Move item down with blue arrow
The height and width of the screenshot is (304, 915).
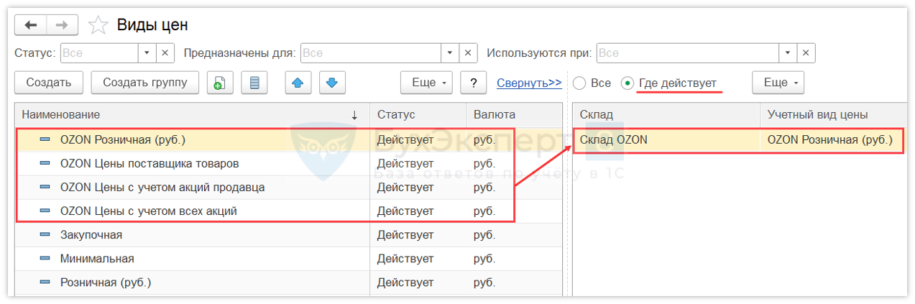pyautogui.click(x=331, y=83)
